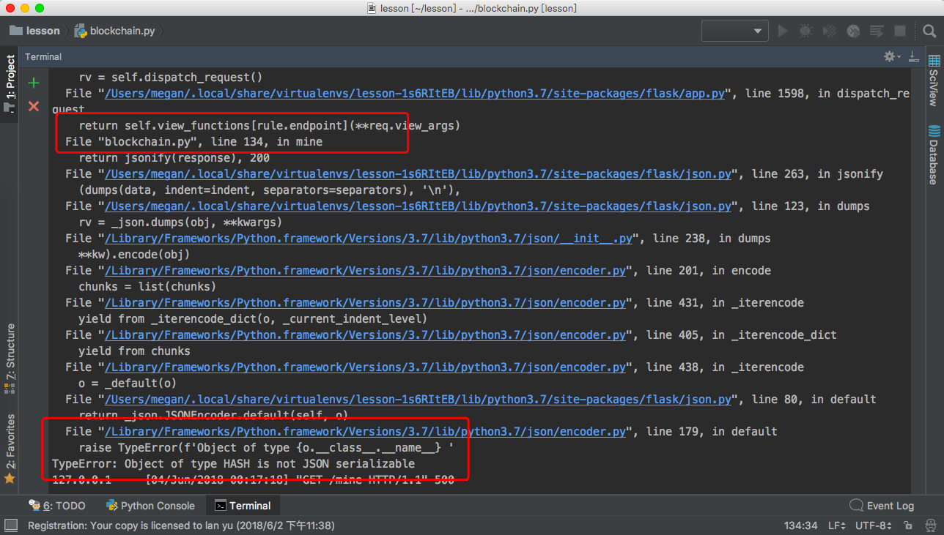Click the line 'return jsonify(response), 200'
The height and width of the screenshot is (535, 944).
pos(174,157)
